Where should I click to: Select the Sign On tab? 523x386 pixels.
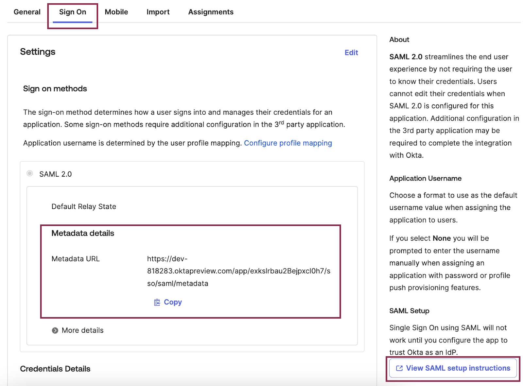pos(72,12)
